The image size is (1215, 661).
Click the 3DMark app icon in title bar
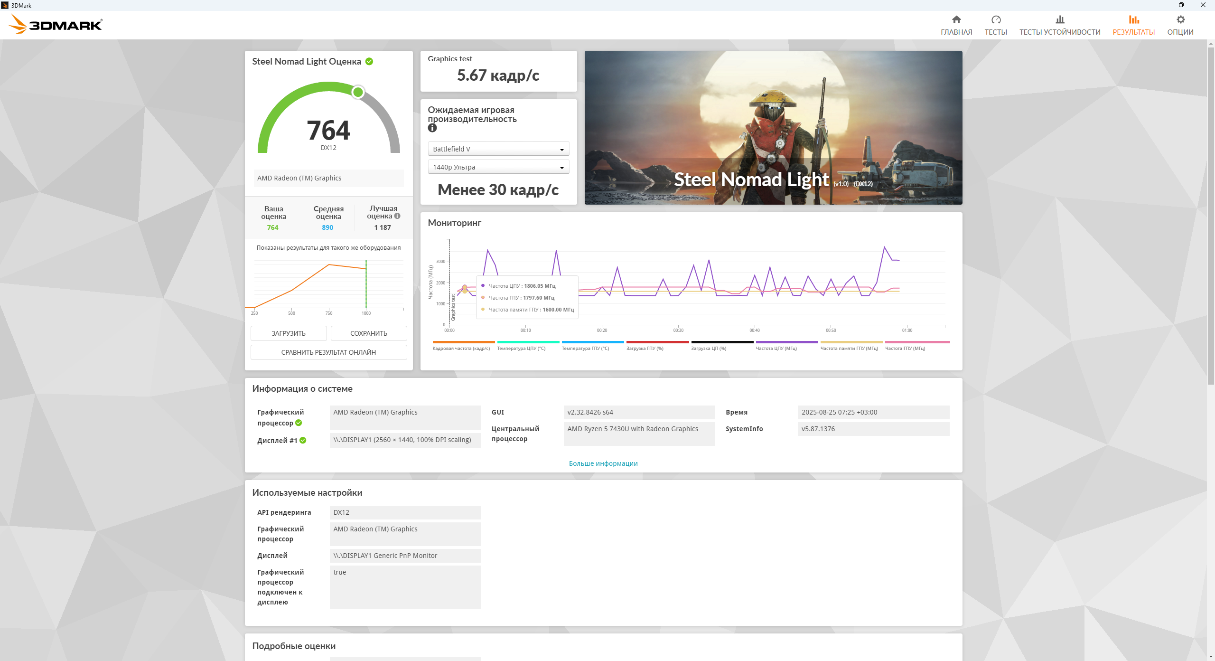coord(5,5)
